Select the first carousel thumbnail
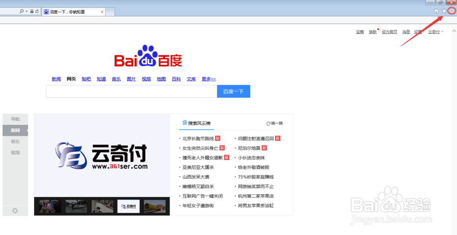This screenshot has width=457, height=235. point(50,206)
